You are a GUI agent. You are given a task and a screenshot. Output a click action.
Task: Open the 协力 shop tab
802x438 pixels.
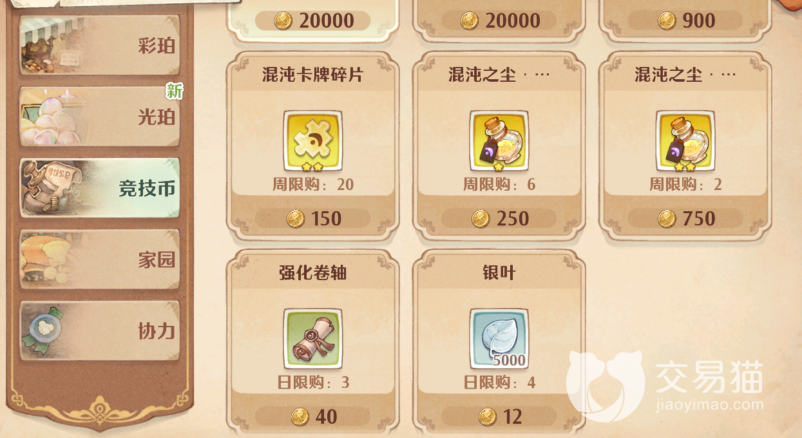tap(100, 330)
